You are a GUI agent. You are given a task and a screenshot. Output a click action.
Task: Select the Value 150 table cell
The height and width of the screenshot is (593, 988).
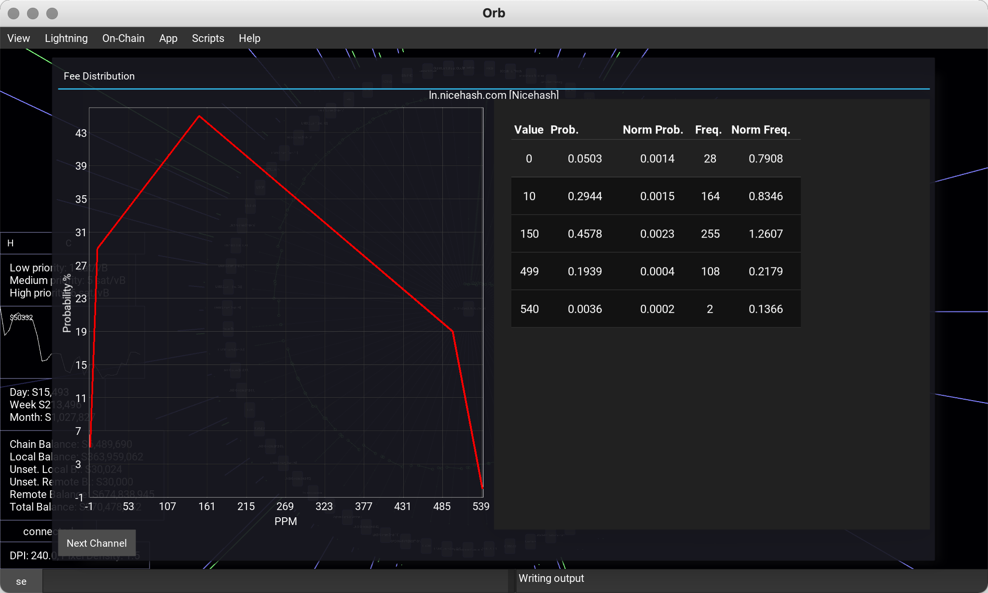[x=529, y=234]
